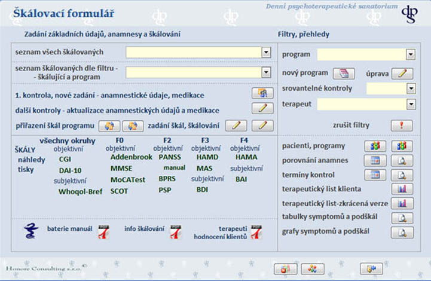Open the 'baterie manuál' PDF icon

click(x=103, y=231)
